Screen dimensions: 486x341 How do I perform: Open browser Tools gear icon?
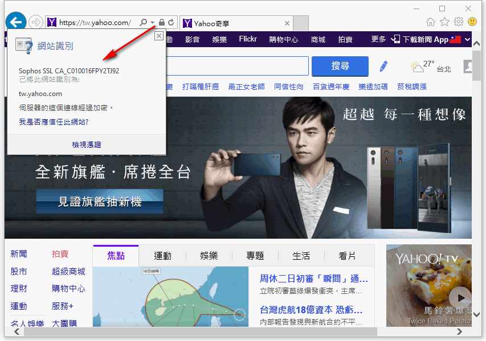[459, 22]
